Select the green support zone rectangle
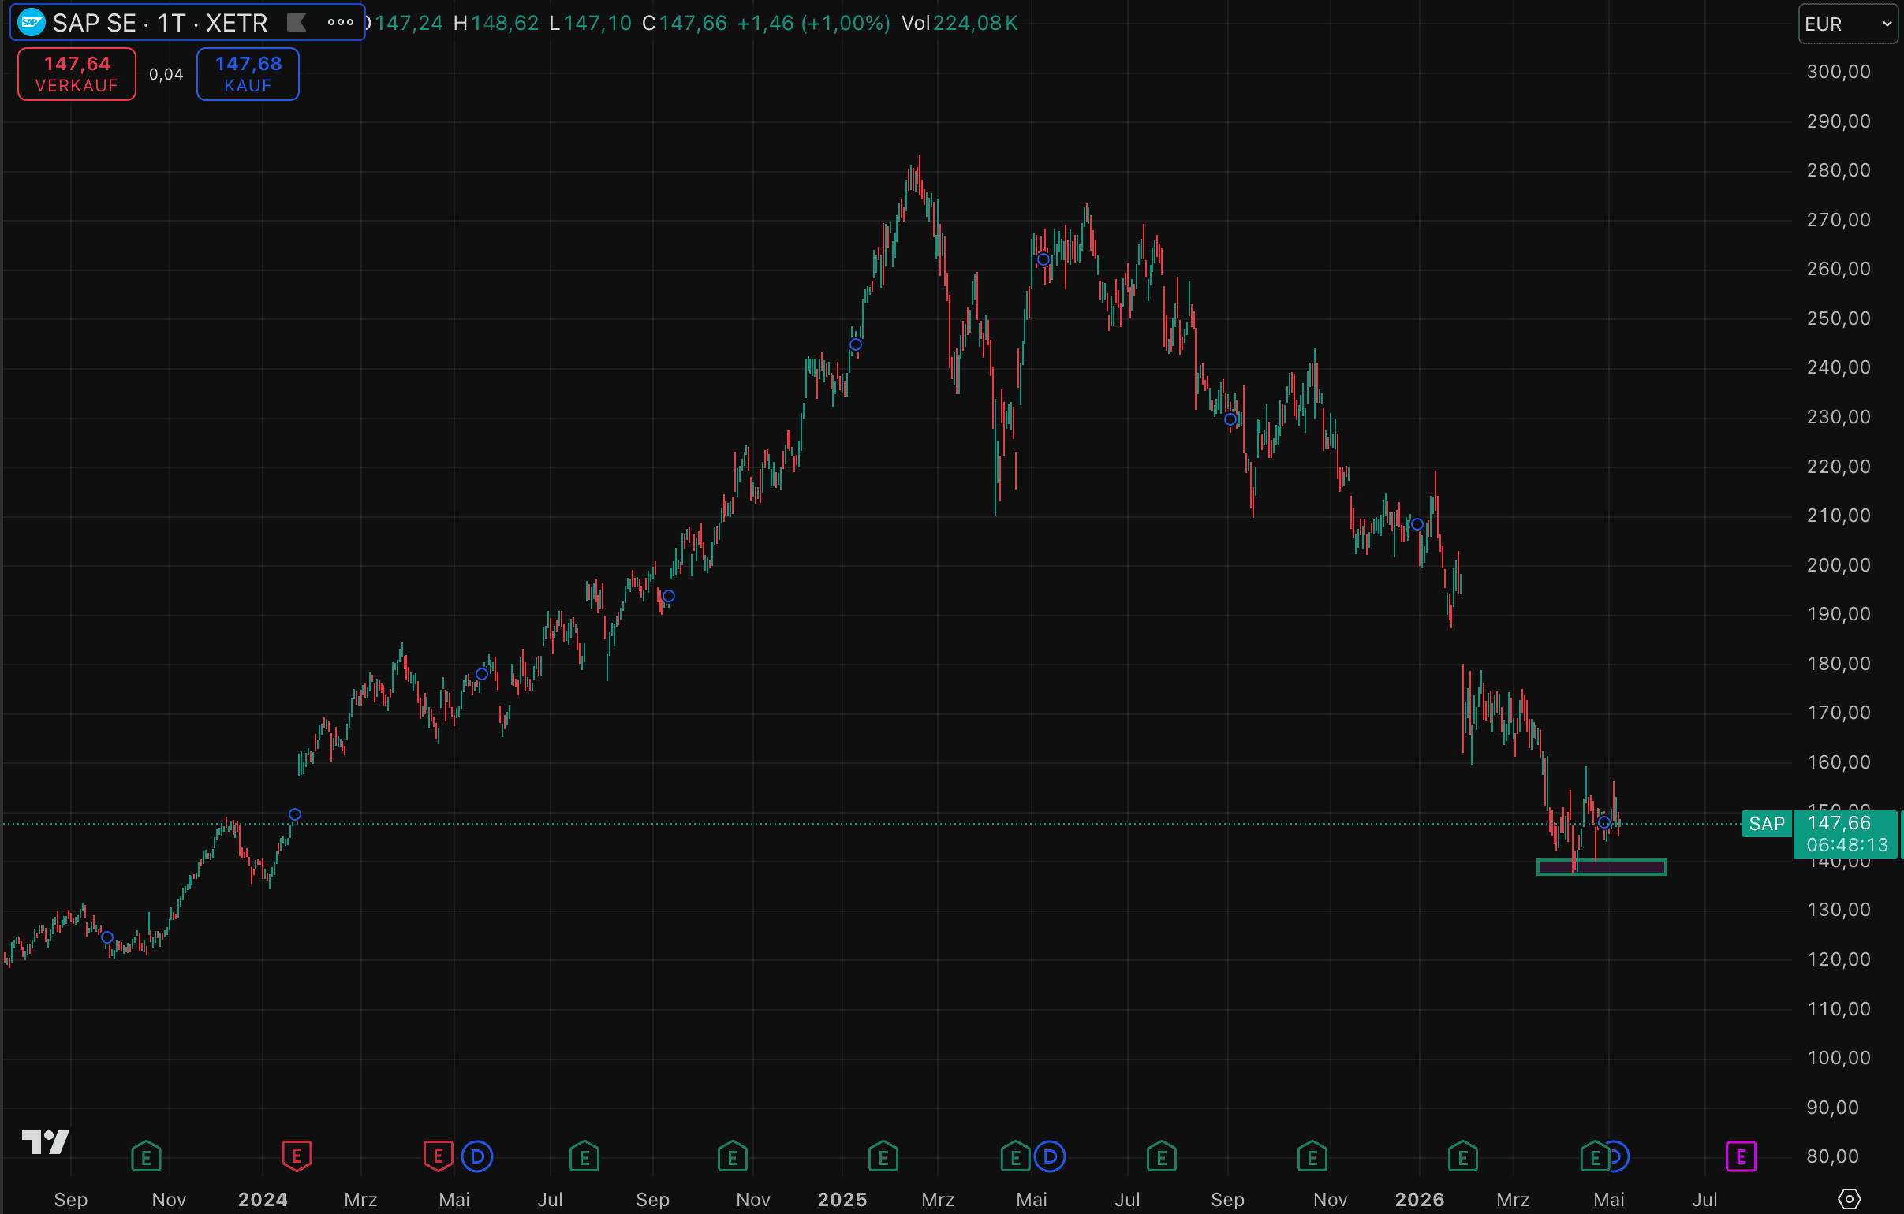The image size is (1904, 1214). pyautogui.click(x=1601, y=867)
